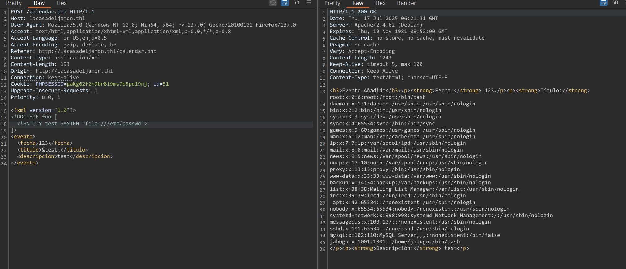This screenshot has height=269, width=626.
Task: Click the Content-Length: 1243 response header
Action: (x=361, y=58)
